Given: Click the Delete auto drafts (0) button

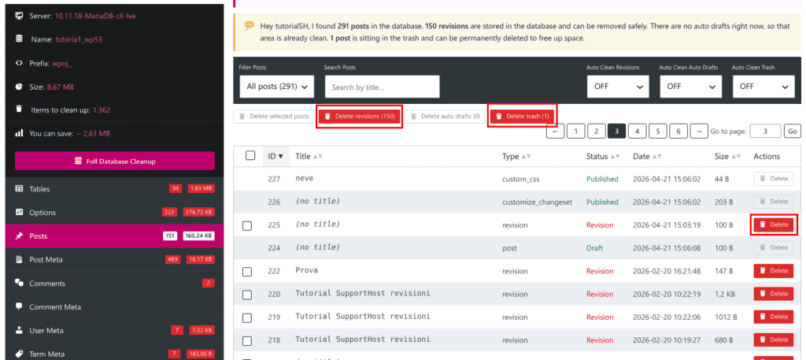Looking at the screenshot, I should pyautogui.click(x=446, y=117).
